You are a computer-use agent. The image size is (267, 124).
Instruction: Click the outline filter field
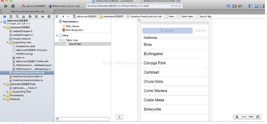(83, 119)
